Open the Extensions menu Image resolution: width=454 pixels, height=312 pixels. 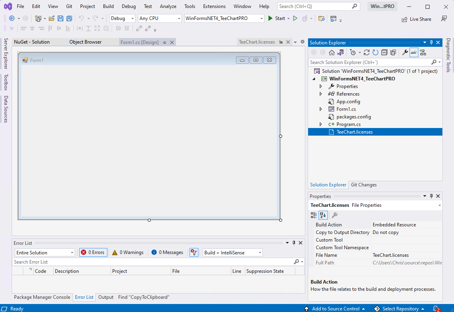click(214, 6)
